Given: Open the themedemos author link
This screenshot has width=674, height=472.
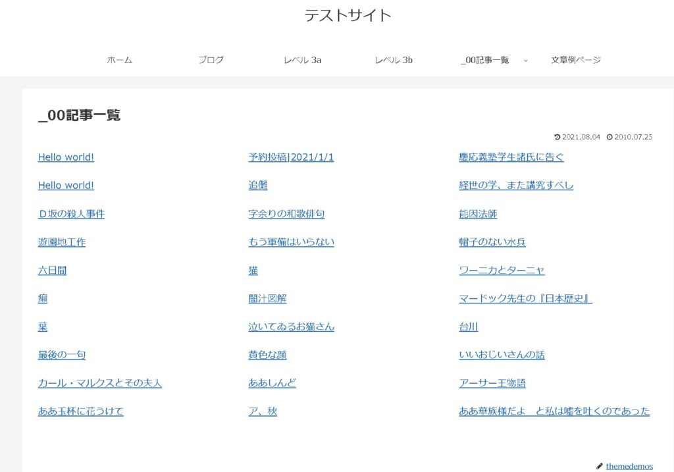Looking at the screenshot, I should point(629,466).
